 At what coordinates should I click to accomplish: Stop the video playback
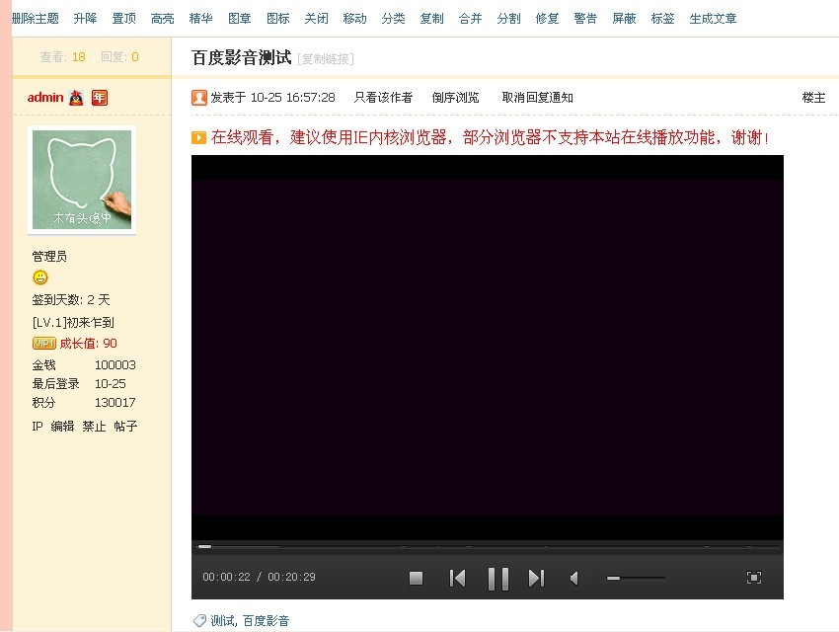click(416, 579)
